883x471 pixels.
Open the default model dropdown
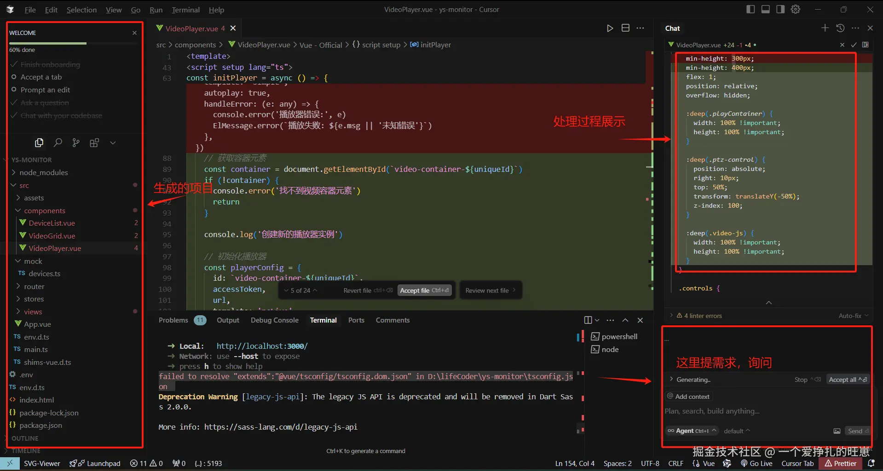pos(737,431)
